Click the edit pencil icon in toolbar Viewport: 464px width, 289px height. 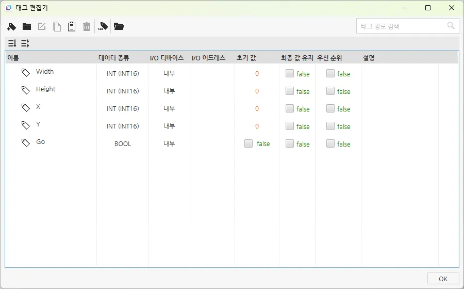pyautogui.click(x=42, y=27)
